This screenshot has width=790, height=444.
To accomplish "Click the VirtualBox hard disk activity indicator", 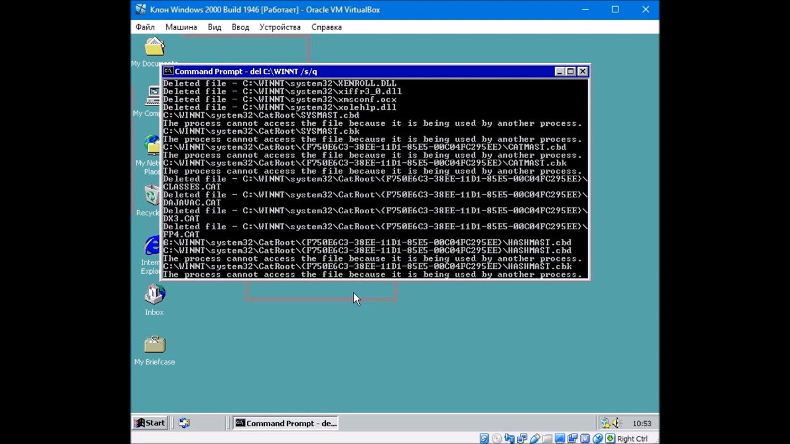I will 484,438.
